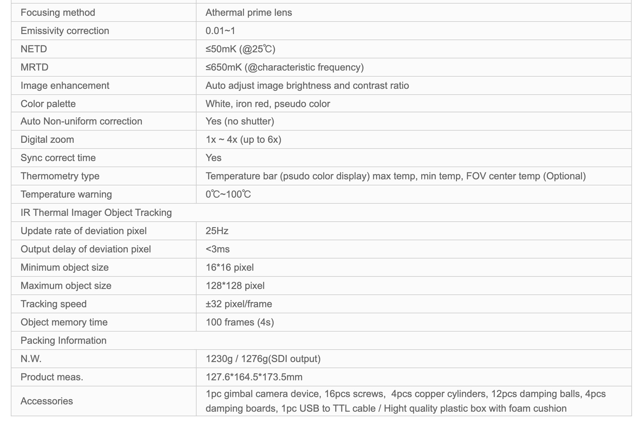Image resolution: width=644 pixels, height=447 pixels.
Task: Select the Thermometry type description text
Action: tap(395, 176)
